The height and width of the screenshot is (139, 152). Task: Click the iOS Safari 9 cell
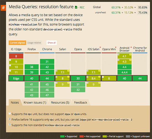[x=93, y=84]
